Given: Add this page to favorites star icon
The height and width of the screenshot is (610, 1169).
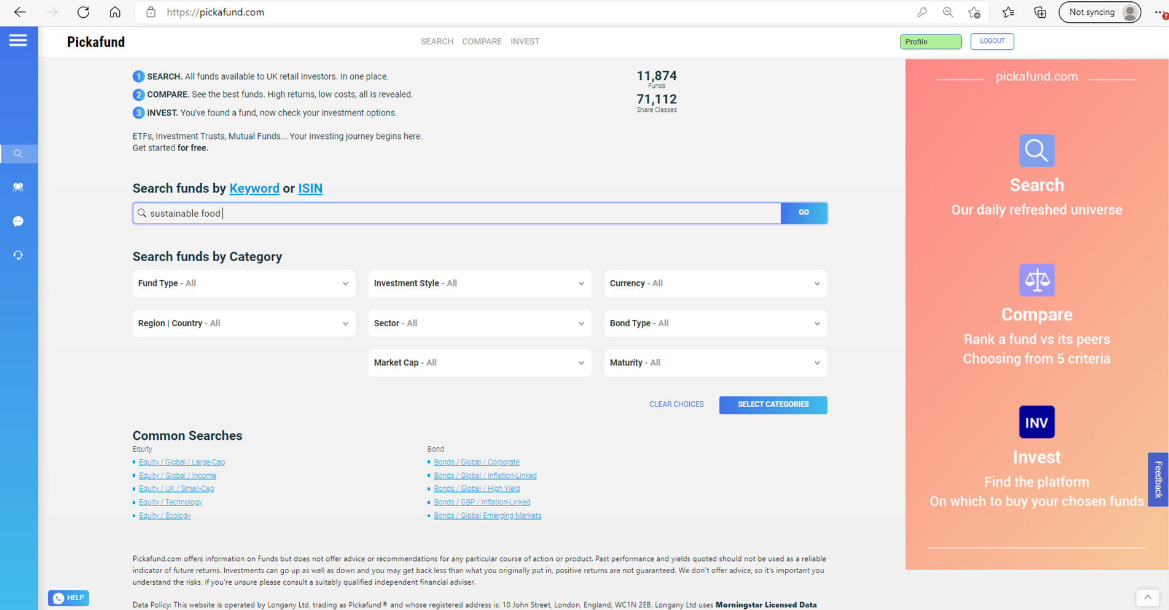Looking at the screenshot, I should (974, 12).
